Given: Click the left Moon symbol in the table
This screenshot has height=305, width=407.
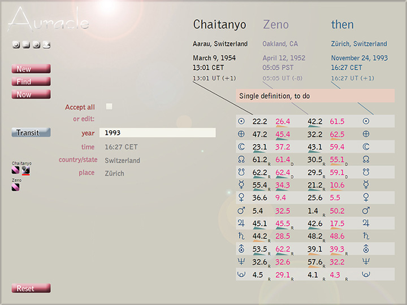Looking at the screenshot, I should tap(241, 147).
